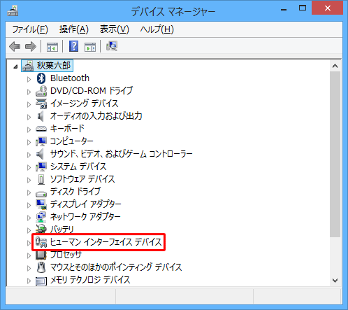Open the 表示(V) menu
Viewport: 348px width, 310px height.
(x=115, y=29)
